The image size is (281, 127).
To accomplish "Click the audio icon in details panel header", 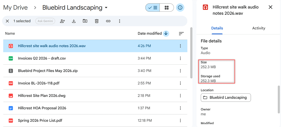I will click(x=205, y=7).
